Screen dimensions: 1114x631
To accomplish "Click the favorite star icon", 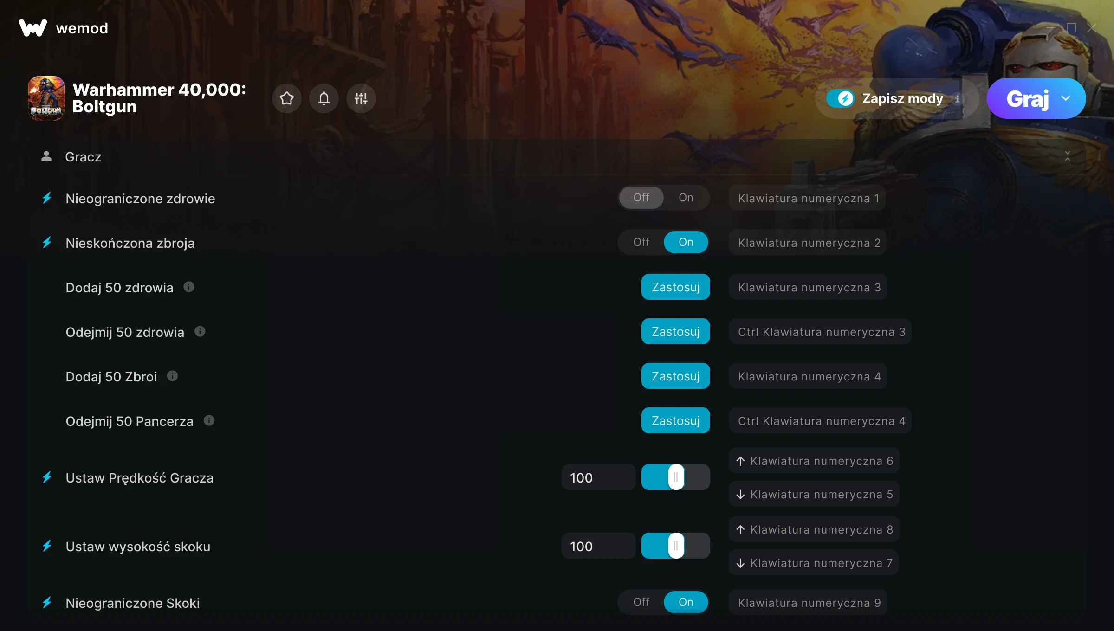I will [287, 98].
